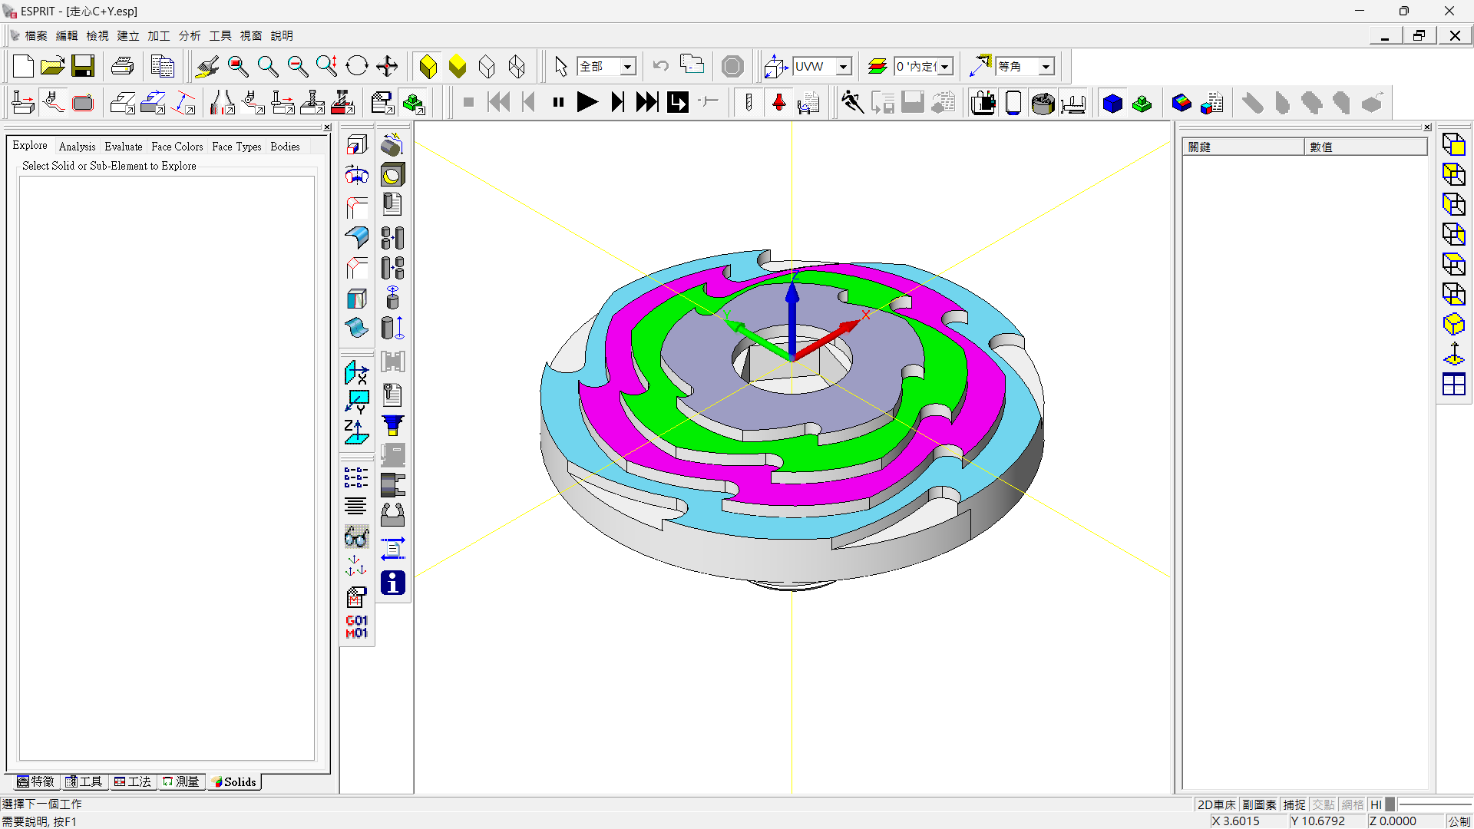Click the Pan move arrows icon
The height and width of the screenshot is (829, 1474).
387,67
